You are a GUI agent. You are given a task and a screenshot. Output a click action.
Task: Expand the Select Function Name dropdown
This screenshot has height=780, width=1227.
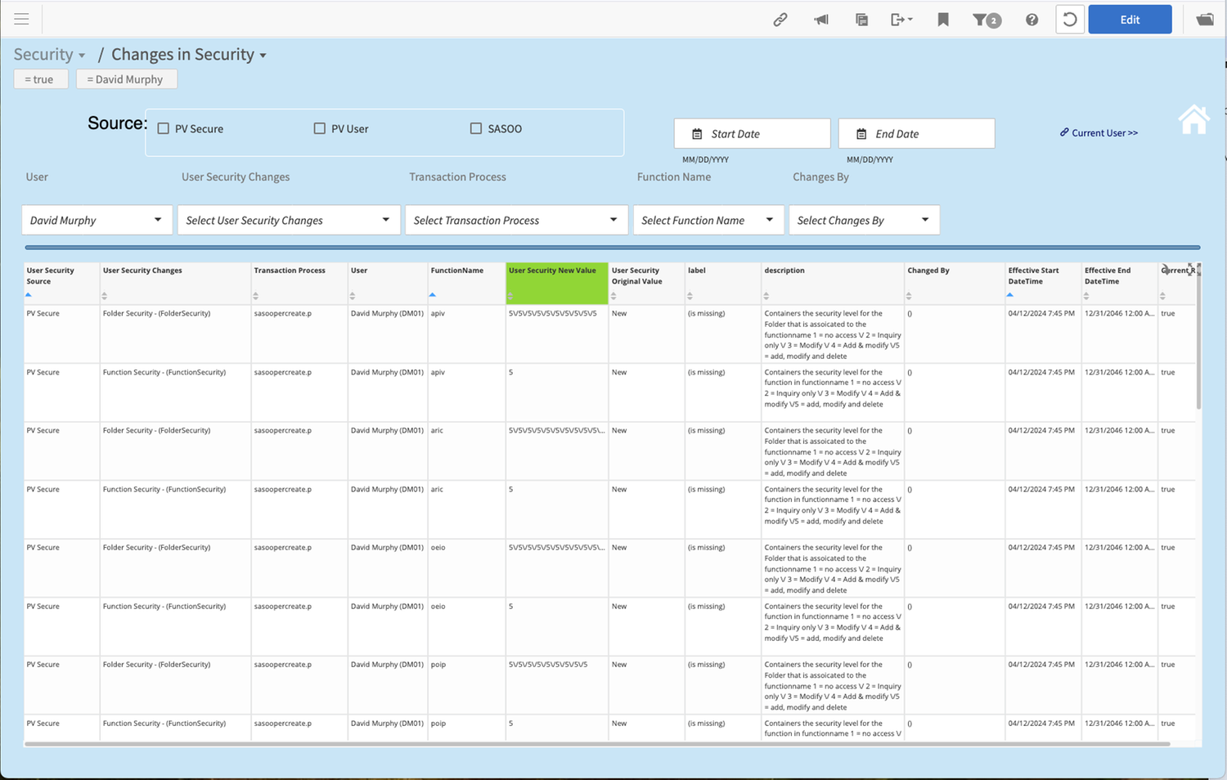point(707,219)
